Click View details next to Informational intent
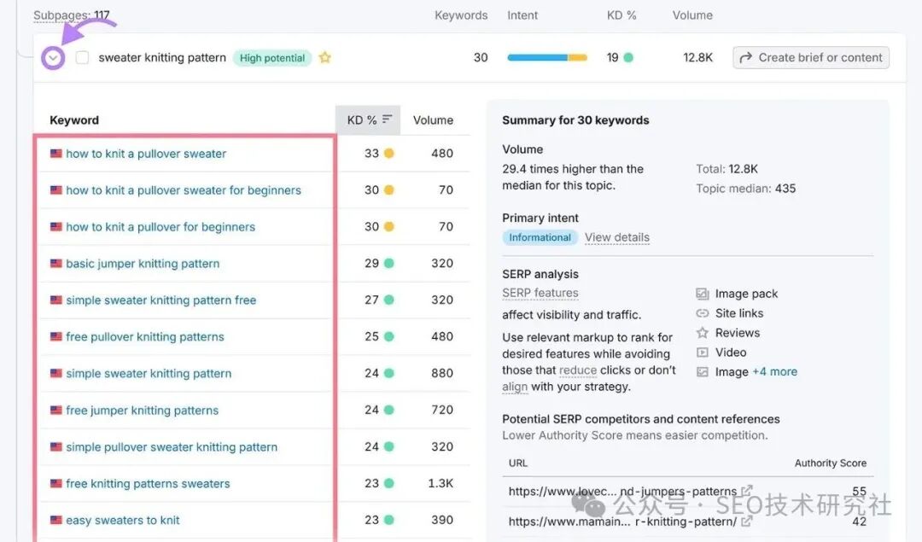The height and width of the screenshot is (542, 922). [x=617, y=237]
